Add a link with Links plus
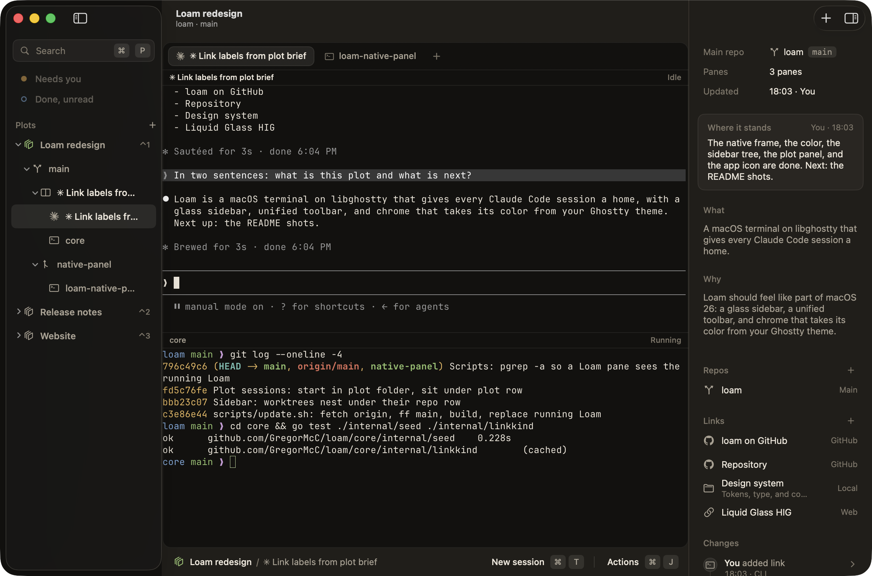Viewport: 872px width, 576px height. tap(851, 421)
